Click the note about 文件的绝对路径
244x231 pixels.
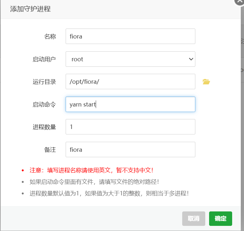coord(94,182)
